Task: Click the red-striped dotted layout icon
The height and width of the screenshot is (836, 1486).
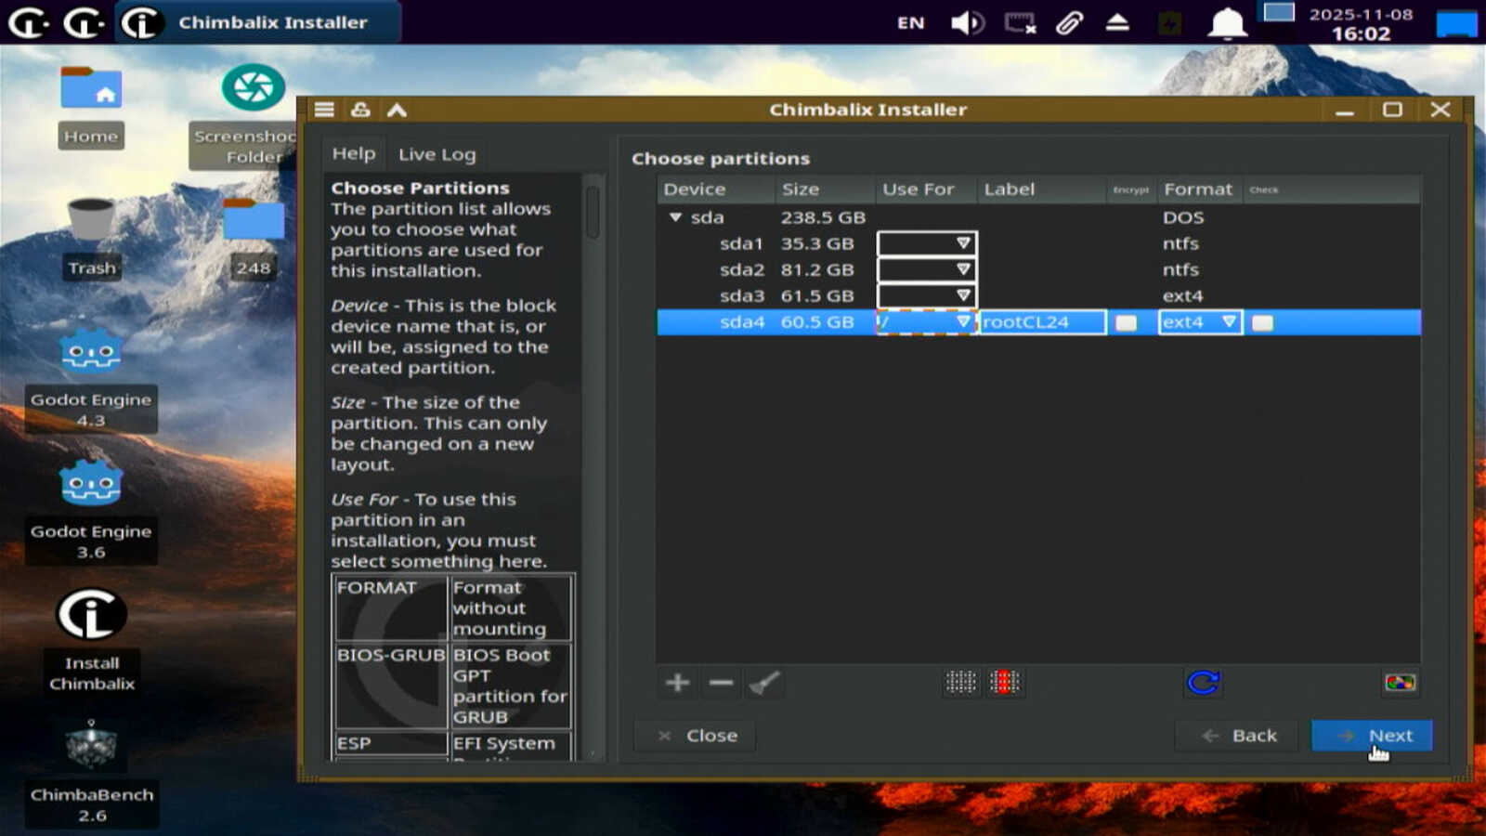Action: [x=1005, y=683]
